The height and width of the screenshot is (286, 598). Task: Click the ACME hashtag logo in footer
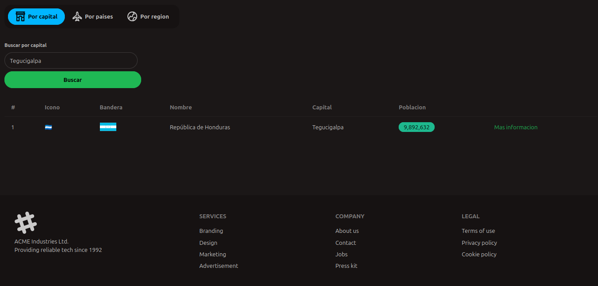(x=26, y=223)
